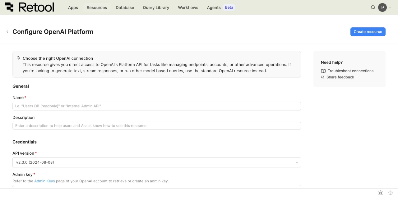Open the bug debug icon

click(x=381, y=193)
